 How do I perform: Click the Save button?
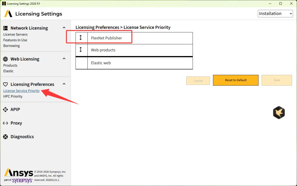click(277, 80)
